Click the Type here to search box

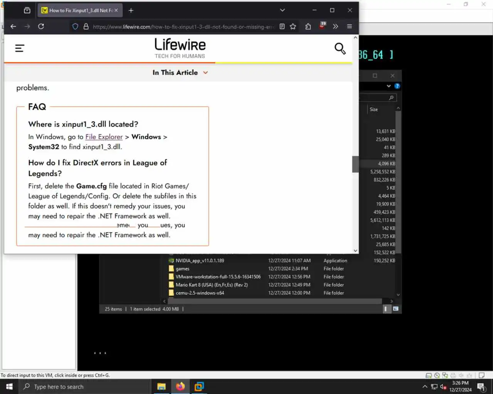pyautogui.click(x=85, y=386)
